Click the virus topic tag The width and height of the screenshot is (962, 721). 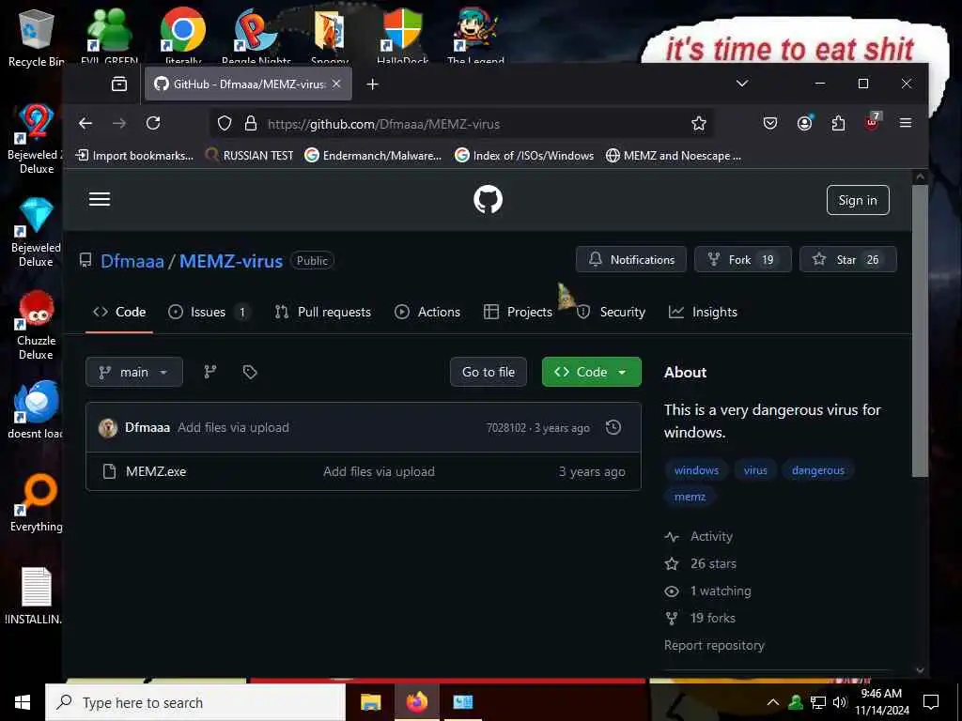(755, 470)
